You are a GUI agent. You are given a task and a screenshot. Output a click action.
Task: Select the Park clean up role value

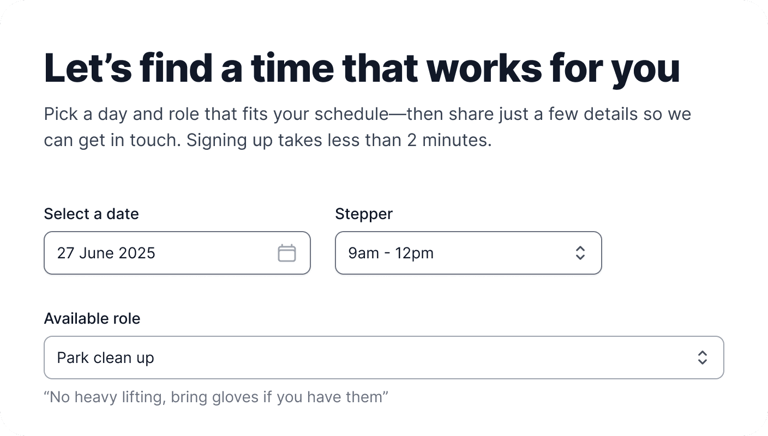point(105,358)
